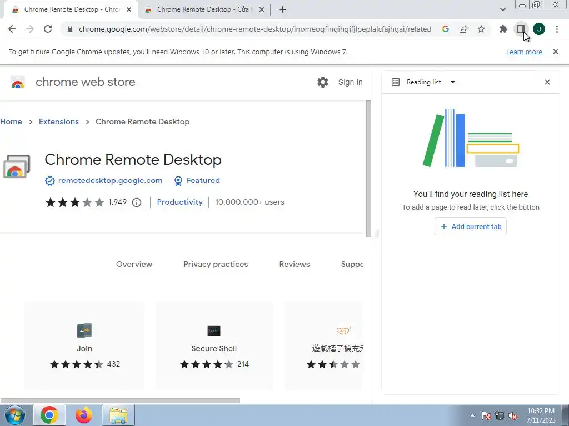The height and width of the screenshot is (426, 569).
Task: Open the Chinese-titled extension card
Action: (324, 346)
